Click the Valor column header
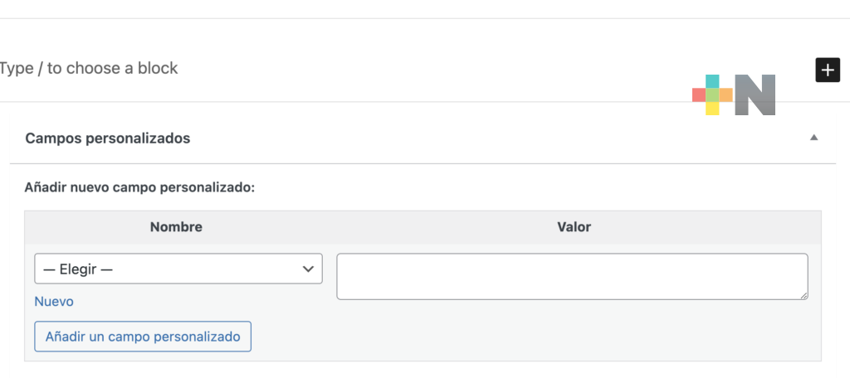850x378 pixels. (574, 227)
